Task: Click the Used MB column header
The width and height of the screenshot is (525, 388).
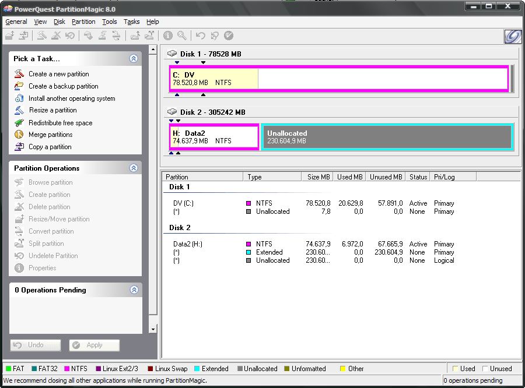Action: coord(349,177)
